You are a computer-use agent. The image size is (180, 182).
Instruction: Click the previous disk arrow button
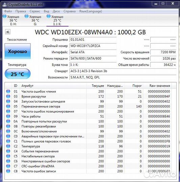tap(8, 32)
